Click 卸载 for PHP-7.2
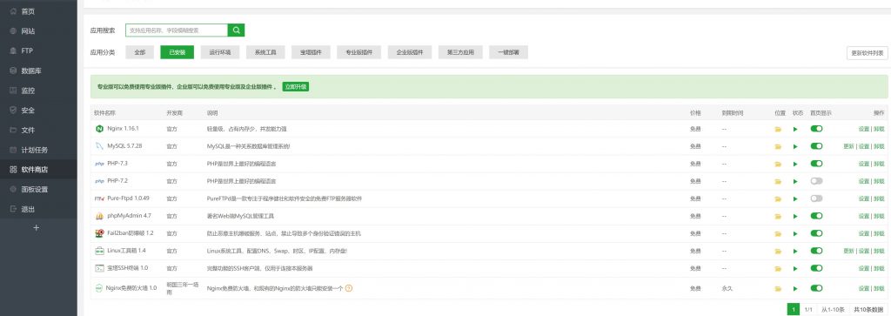This screenshot has height=316, width=891. [879, 181]
